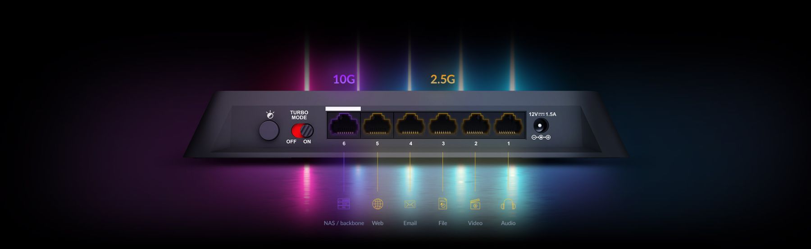The width and height of the screenshot is (811, 249).
Task: Click the Web globe icon
Action: click(378, 204)
